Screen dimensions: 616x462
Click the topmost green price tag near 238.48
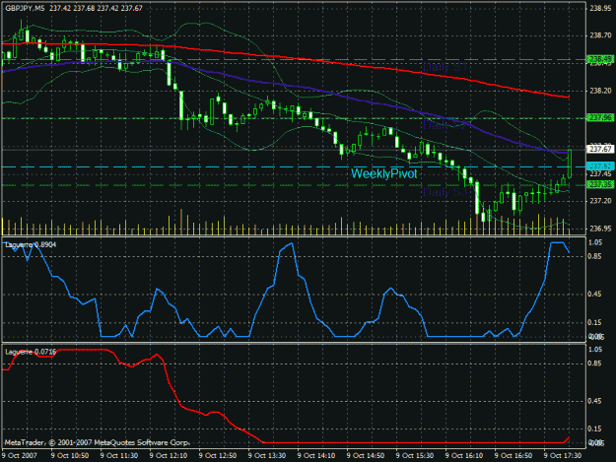pyautogui.click(x=600, y=59)
